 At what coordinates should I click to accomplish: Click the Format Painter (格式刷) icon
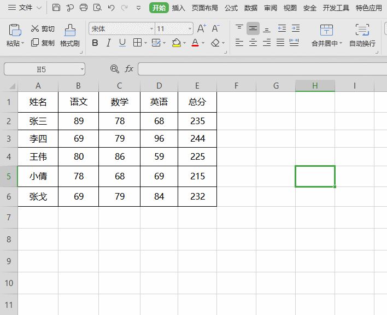tap(70, 30)
